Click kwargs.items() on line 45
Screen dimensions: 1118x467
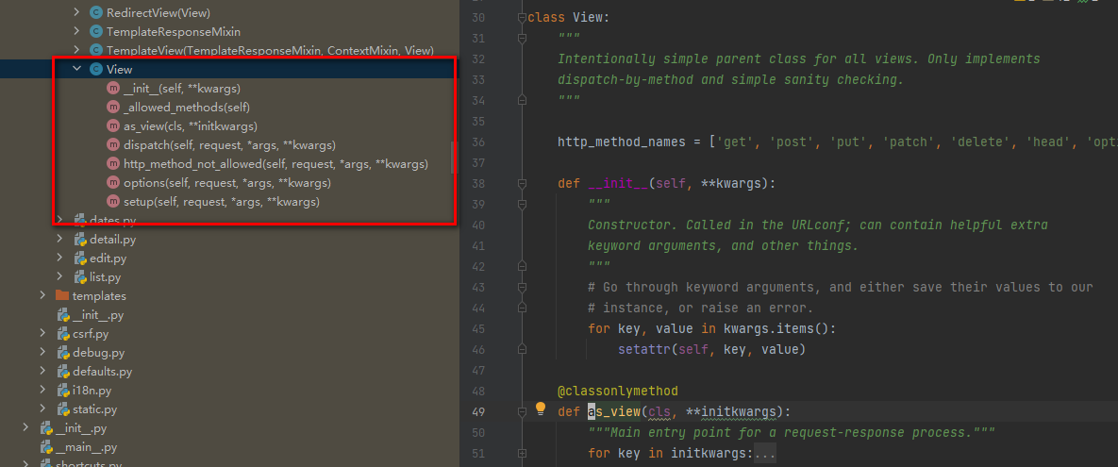pyautogui.click(x=776, y=328)
